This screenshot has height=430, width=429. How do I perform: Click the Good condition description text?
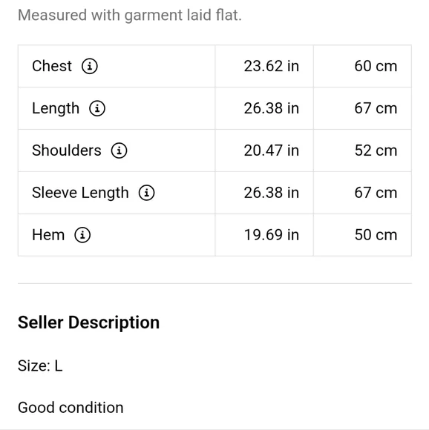click(x=71, y=408)
